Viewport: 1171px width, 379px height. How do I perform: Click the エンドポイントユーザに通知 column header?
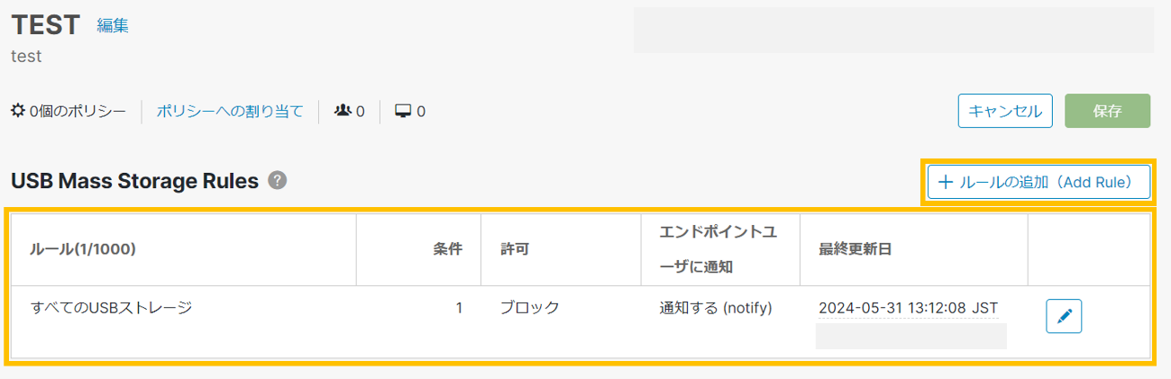coord(718,249)
